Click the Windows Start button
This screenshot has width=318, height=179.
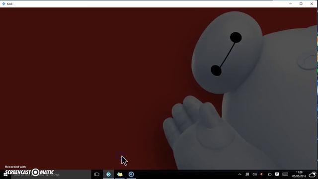click(5, 175)
